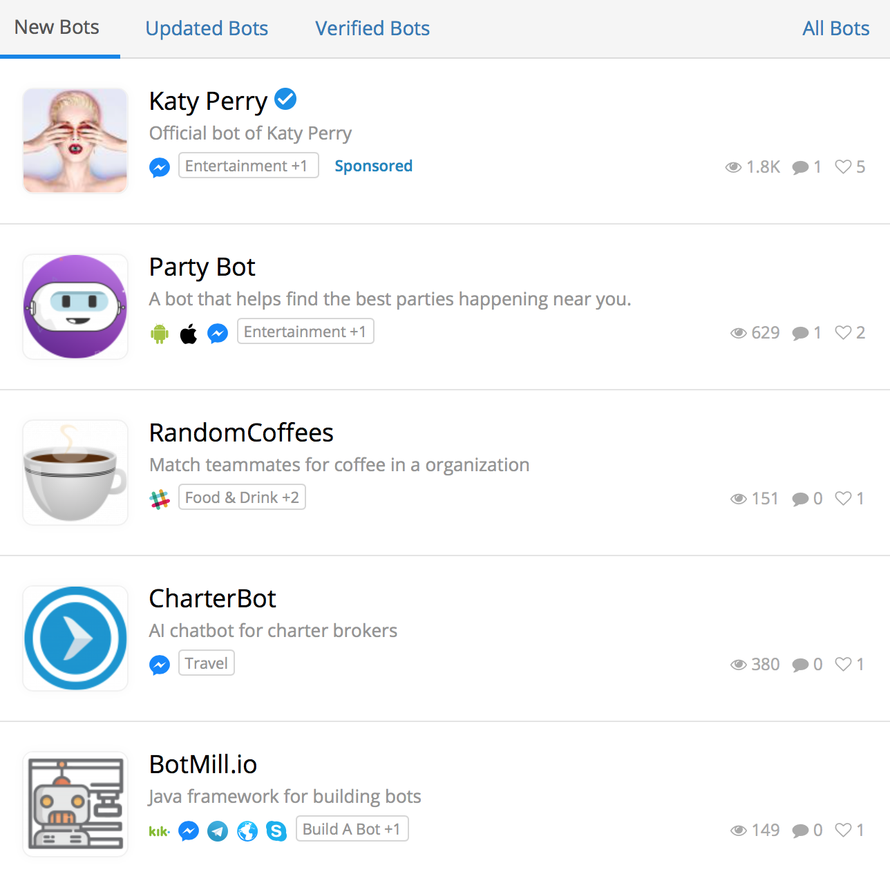This screenshot has width=890, height=883.
Task: Switch to the Updated Bots tab
Action: [207, 28]
